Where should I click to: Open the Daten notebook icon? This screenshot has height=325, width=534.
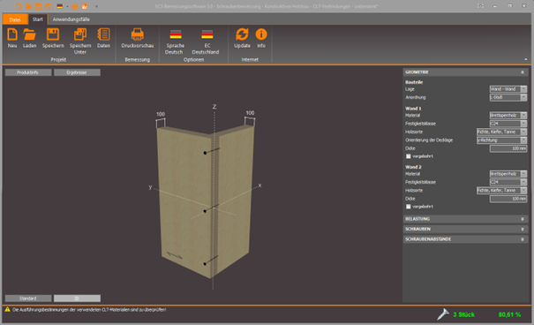(103, 34)
